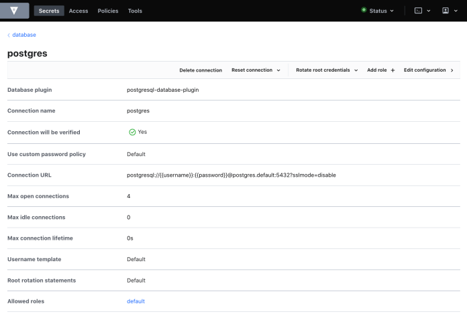Click the plus icon beside Add role

(x=393, y=70)
